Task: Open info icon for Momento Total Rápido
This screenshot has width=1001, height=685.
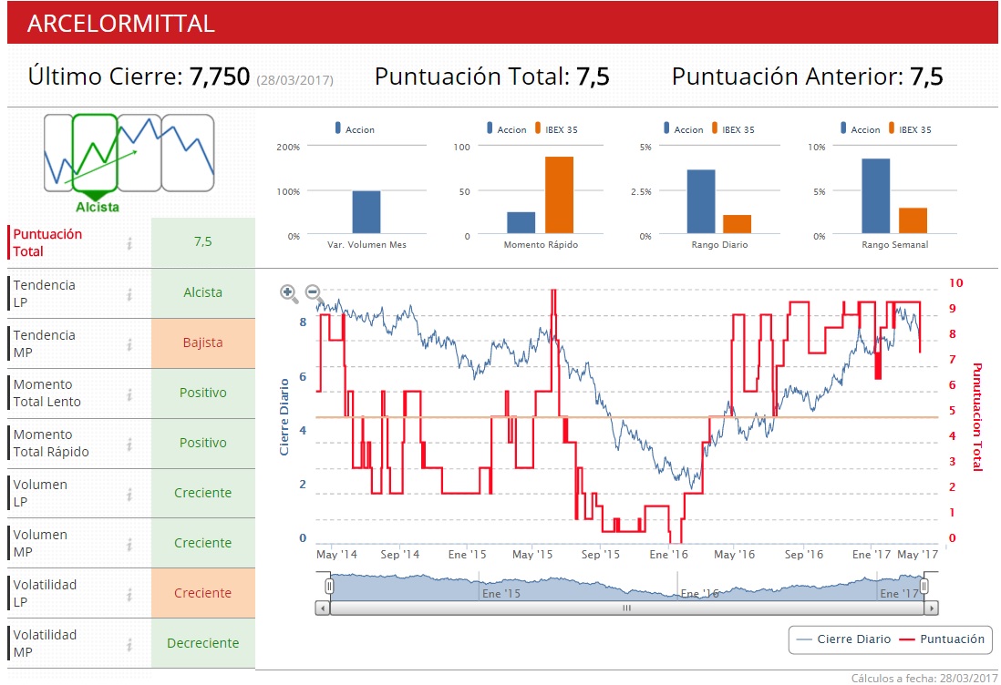Action: (x=129, y=444)
